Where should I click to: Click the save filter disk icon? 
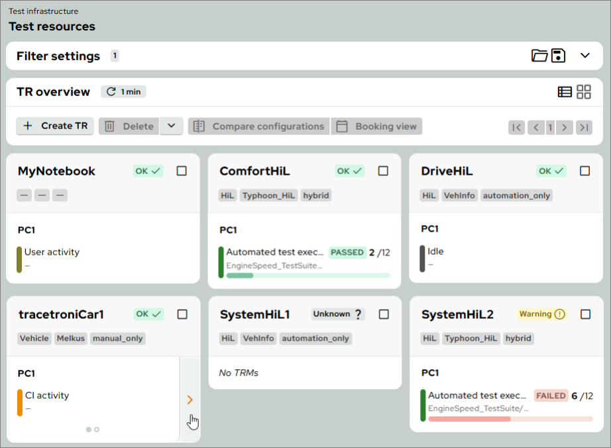[x=559, y=56]
